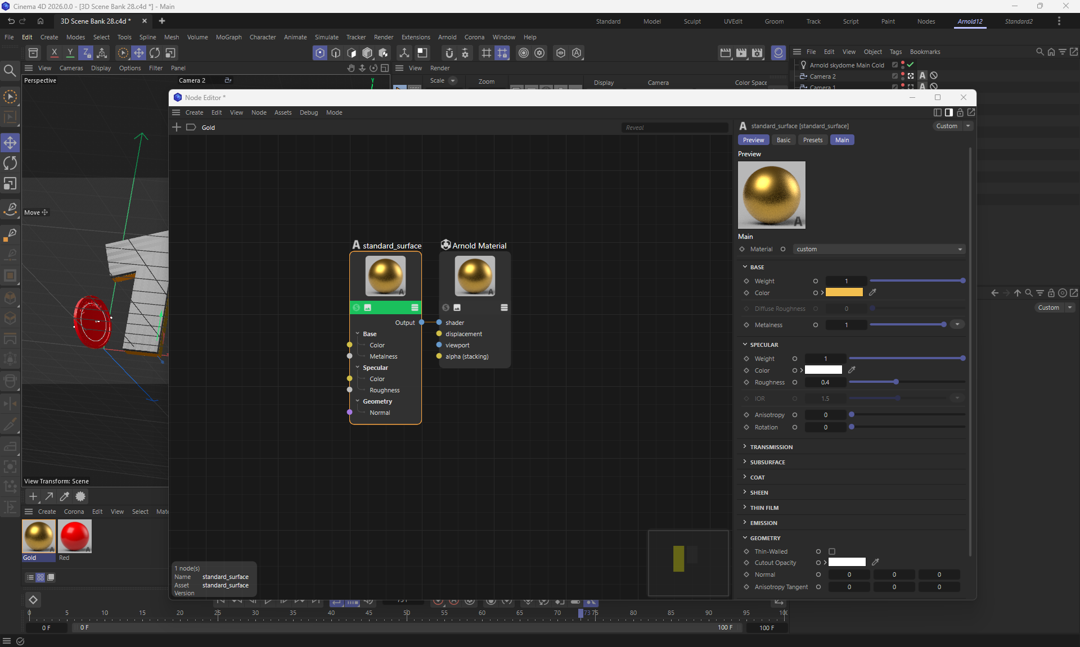Click the base Color eyedropper icon
The height and width of the screenshot is (647, 1080).
click(x=872, y=292)
